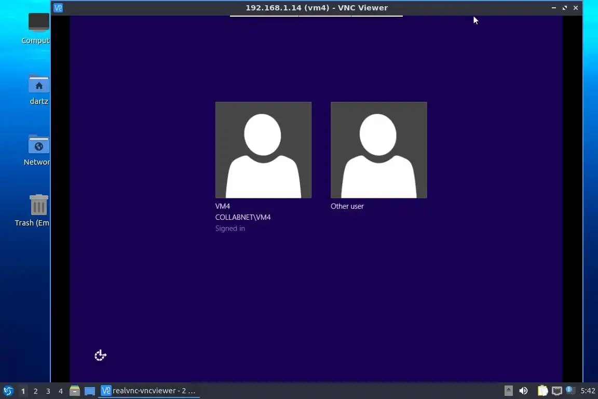The image size is (598, 399).
Task: Click the 'VM4' username label
Action: [x=222, y=206]
